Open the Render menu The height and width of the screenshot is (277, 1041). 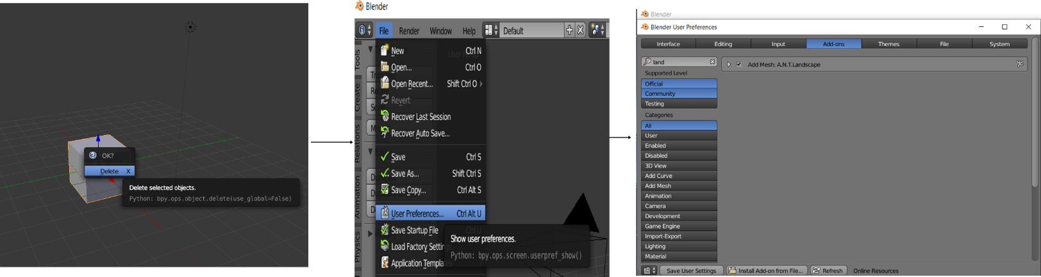tap(409, 31)
